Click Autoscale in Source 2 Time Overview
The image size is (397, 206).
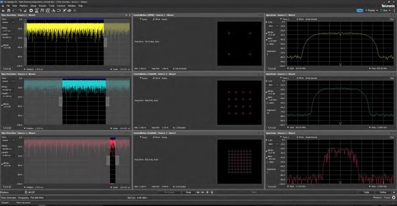tap(7, 128)
